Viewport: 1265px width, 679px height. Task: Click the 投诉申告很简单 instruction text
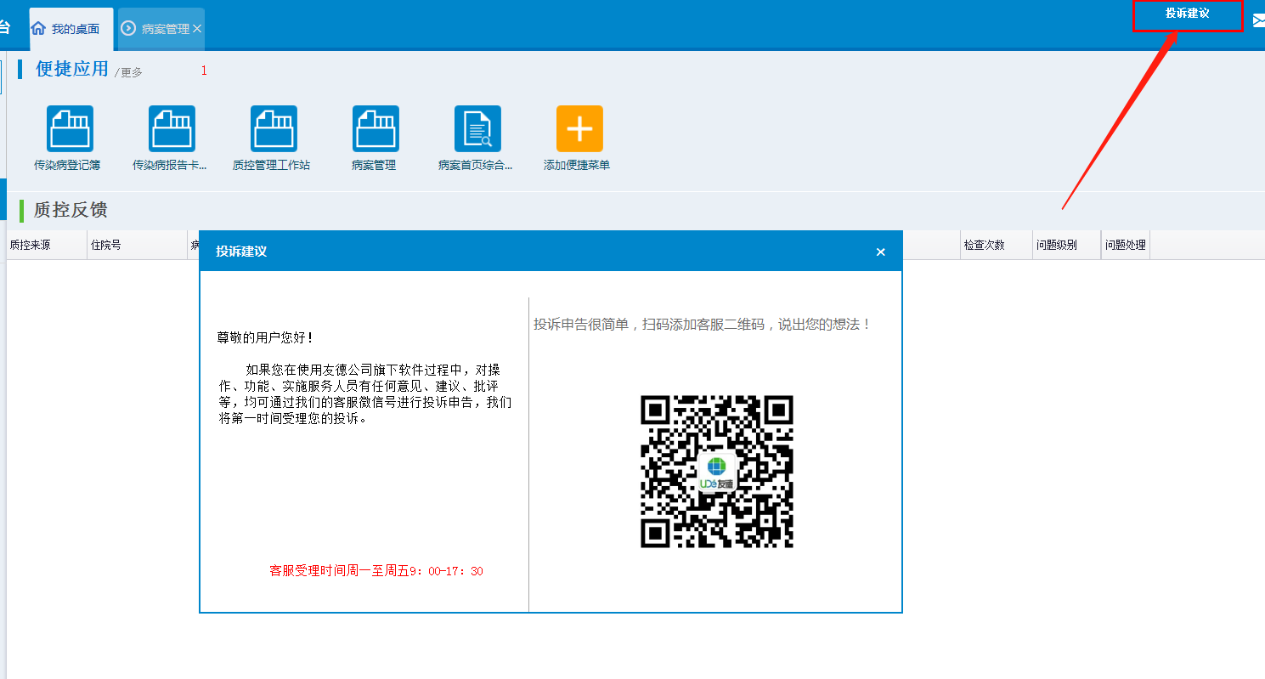703,325
